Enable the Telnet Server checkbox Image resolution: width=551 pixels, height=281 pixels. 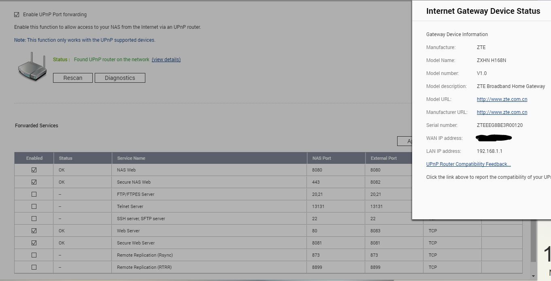pyautogui.click(x=34, y=206)
